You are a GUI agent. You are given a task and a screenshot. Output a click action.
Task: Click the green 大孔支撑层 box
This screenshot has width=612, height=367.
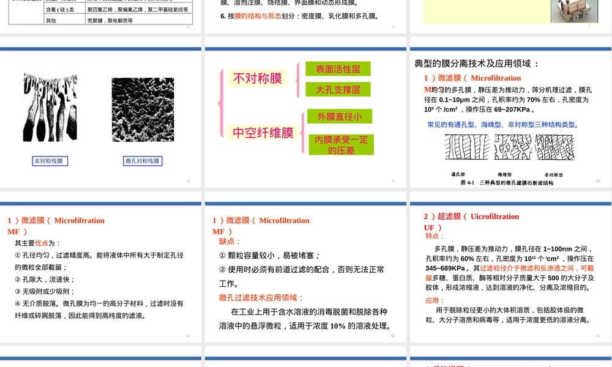338,89
